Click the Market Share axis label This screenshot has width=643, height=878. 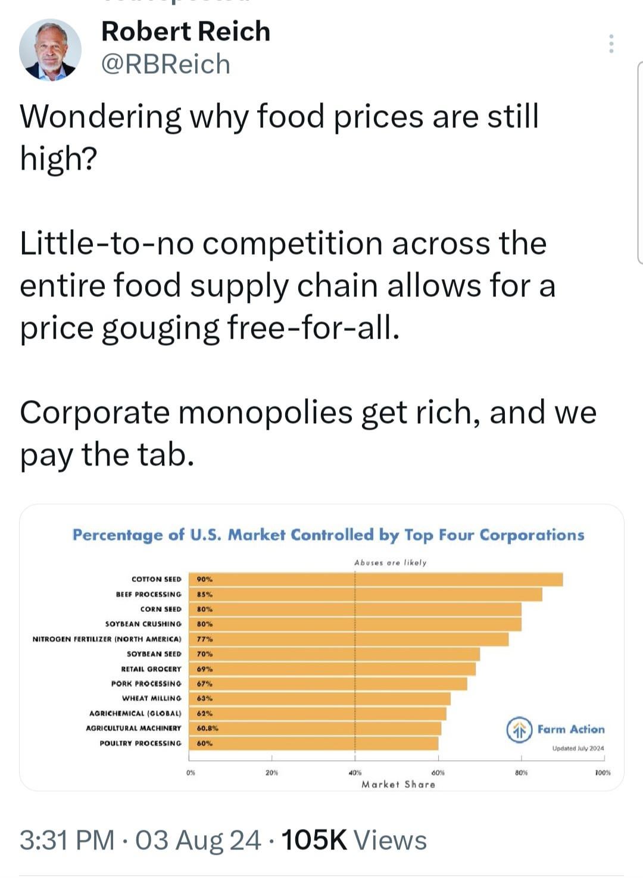[x=398, y=785]
